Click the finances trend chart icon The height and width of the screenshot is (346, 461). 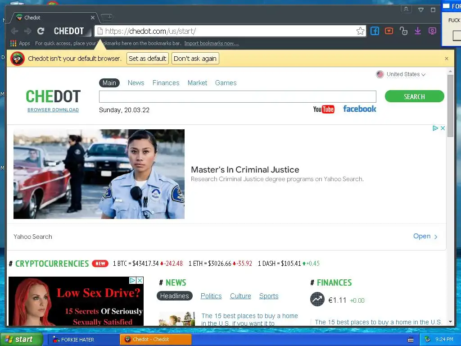point(317,300)
